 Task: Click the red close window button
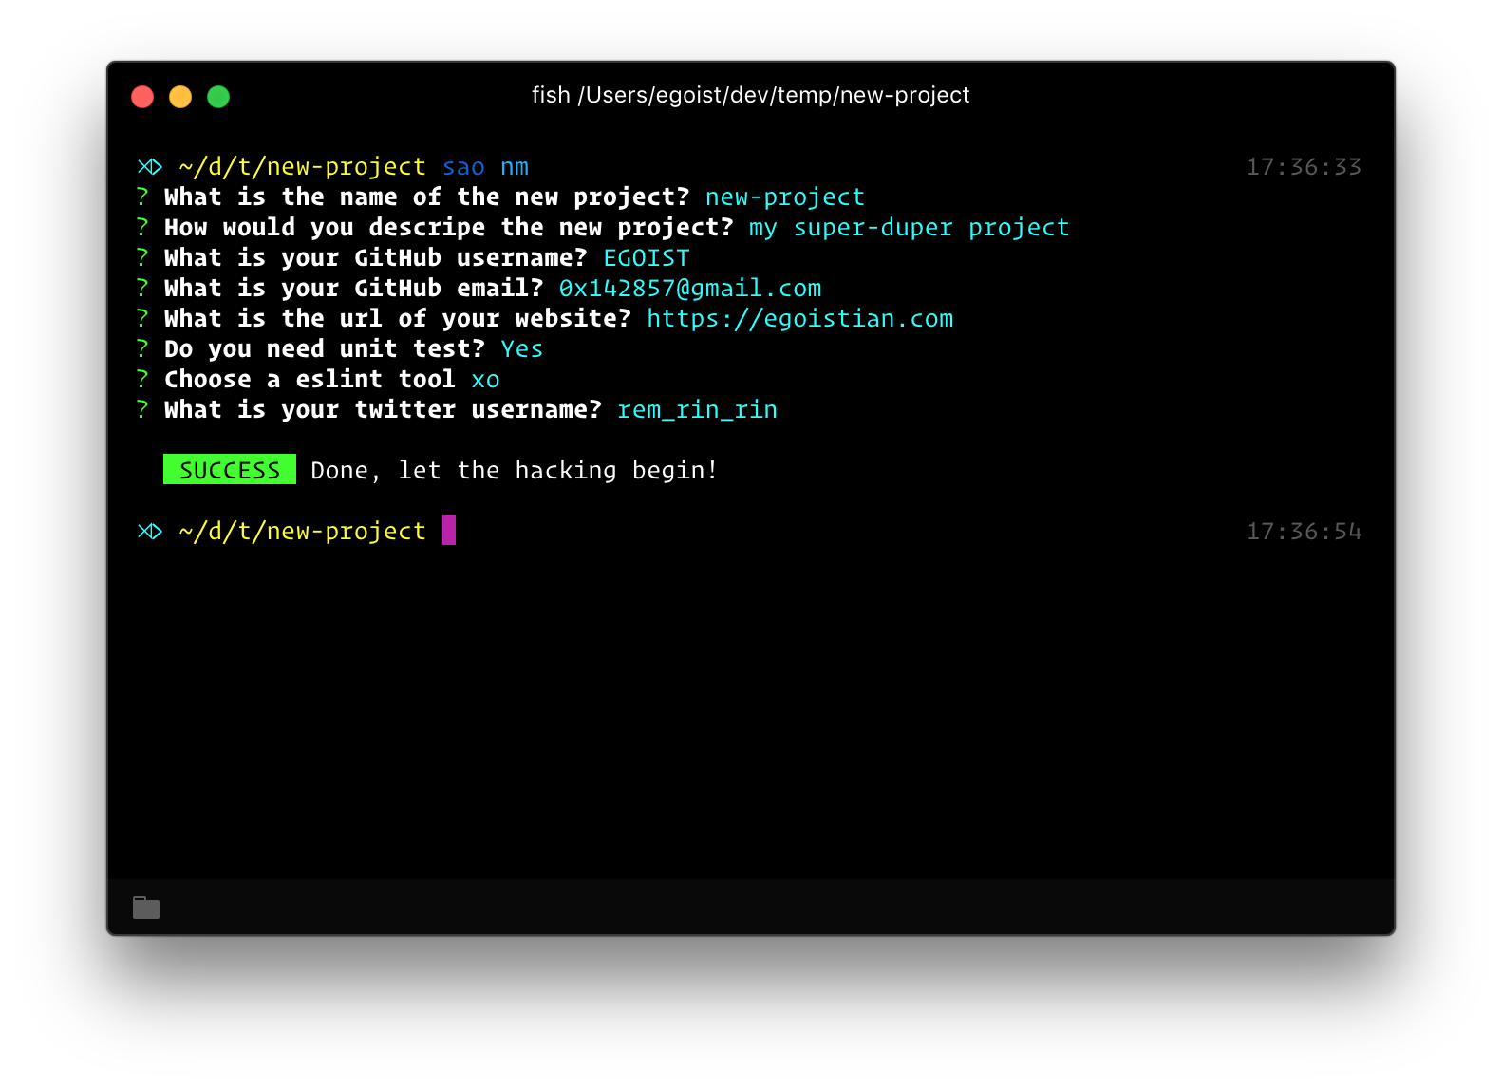[x=142, y=97]
